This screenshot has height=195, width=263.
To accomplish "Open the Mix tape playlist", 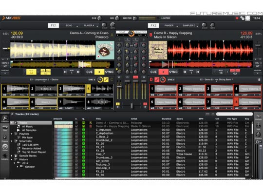I will pyautogui.click(x=27, y=137).
